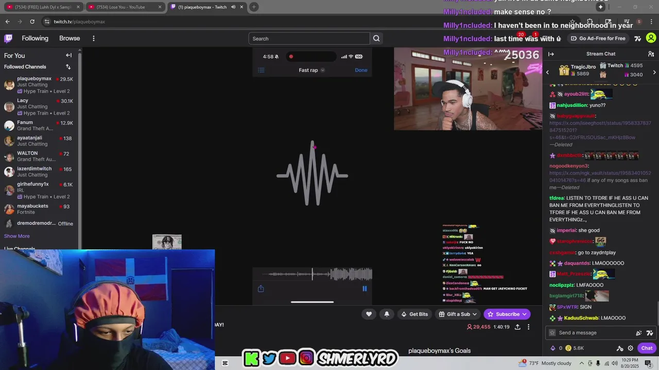Go back with browser back arrow
The width and height of the screenshot is (659, 370).
7,22
